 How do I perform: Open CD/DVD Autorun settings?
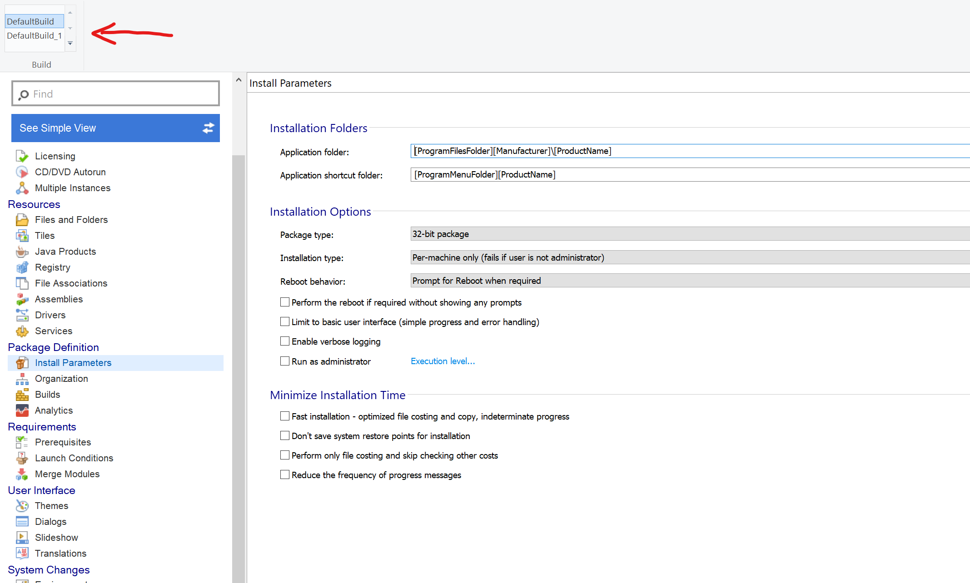(22, 172)
